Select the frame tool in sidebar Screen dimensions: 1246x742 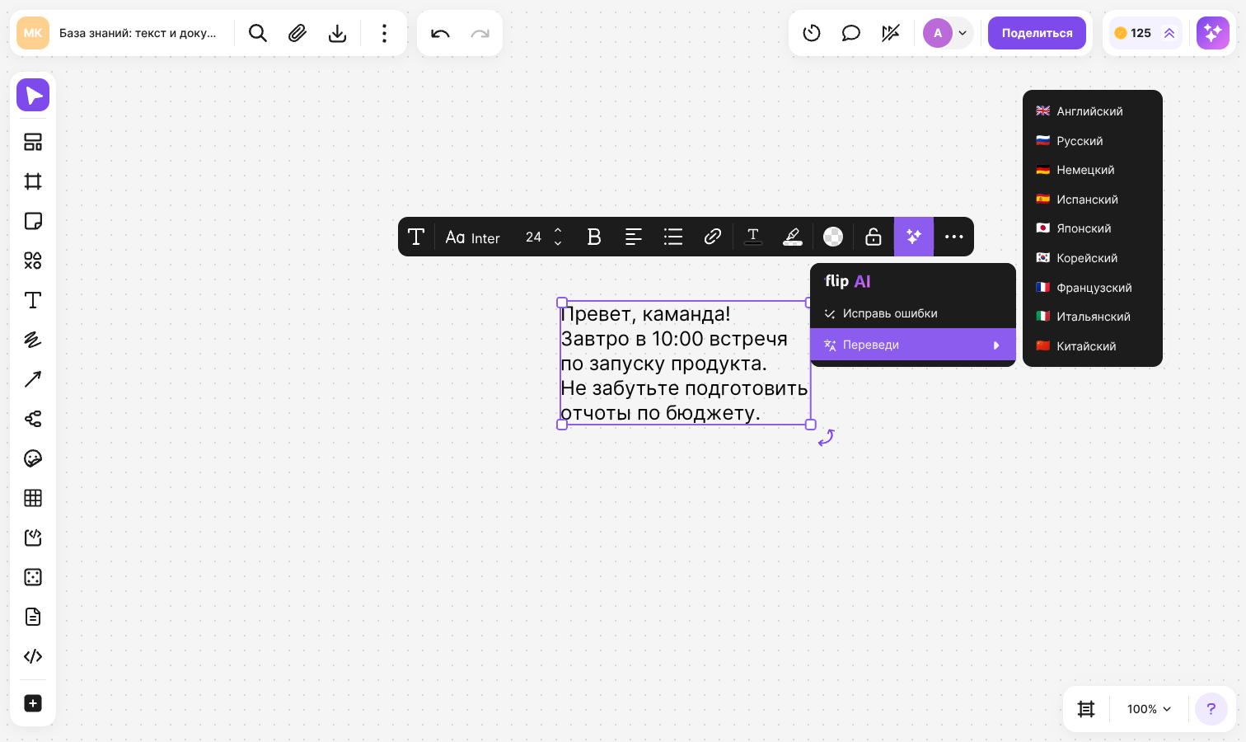pos(33,181)
